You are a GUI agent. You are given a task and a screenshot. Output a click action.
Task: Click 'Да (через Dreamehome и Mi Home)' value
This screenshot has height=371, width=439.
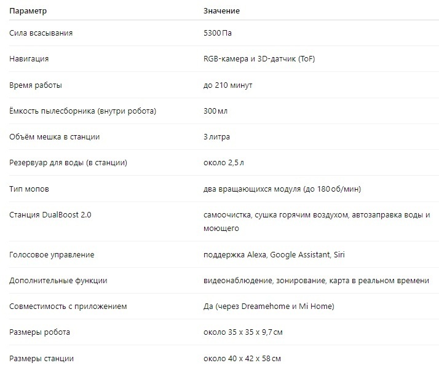coord(269,307)
